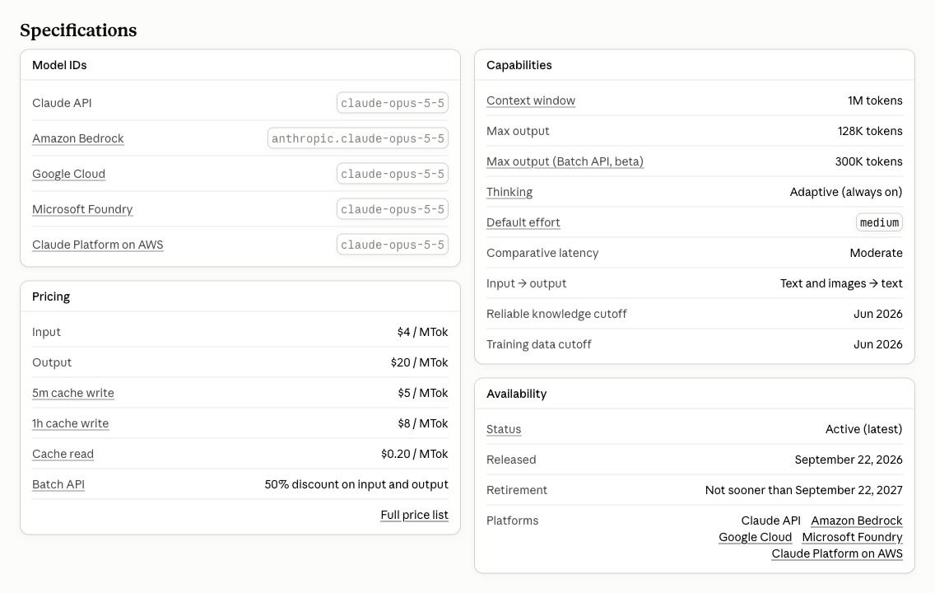This screenshot has height=593, width=935.
Task: Select the Comparative latency row label
Action: coord(542,253)
